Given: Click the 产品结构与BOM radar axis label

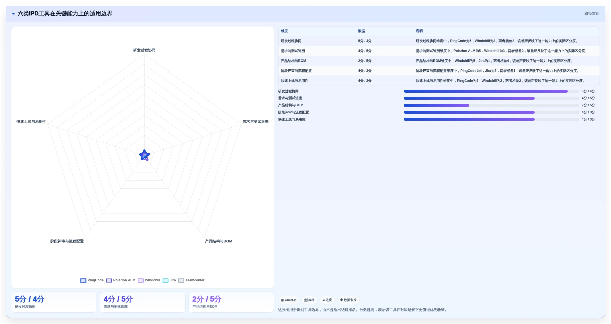Looking at the screenshot, I should pyautogui.click(x=219, y=241).
